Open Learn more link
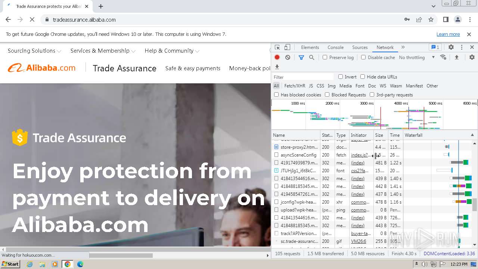This screenshot has height=269, width=478. tap(448, 34)
